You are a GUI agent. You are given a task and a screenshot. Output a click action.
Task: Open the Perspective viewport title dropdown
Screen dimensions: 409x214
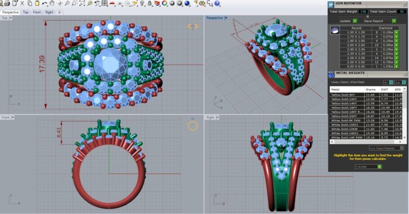point(226,18)
